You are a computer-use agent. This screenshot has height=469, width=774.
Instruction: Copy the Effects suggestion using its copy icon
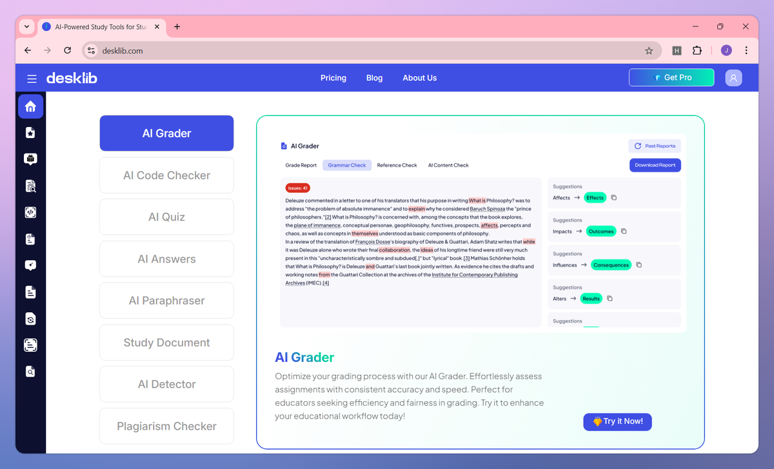tap(614, 197)
